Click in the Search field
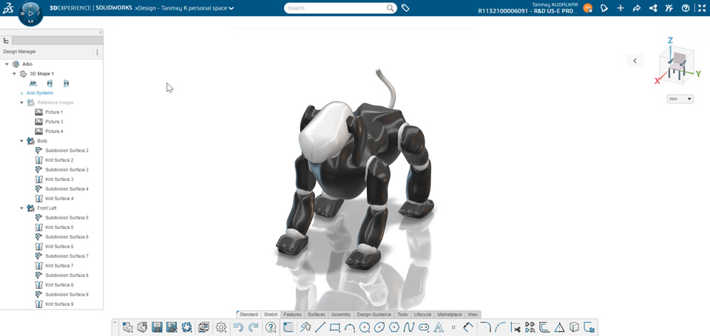 pos(336,8)
